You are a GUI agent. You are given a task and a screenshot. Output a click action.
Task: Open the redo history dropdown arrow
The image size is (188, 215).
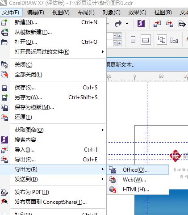click(x=127, y=24)
